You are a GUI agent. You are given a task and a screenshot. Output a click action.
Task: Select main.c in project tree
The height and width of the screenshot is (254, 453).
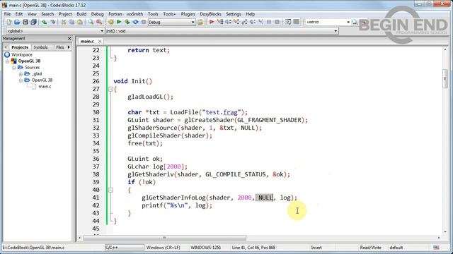click(x=45, y=86)
